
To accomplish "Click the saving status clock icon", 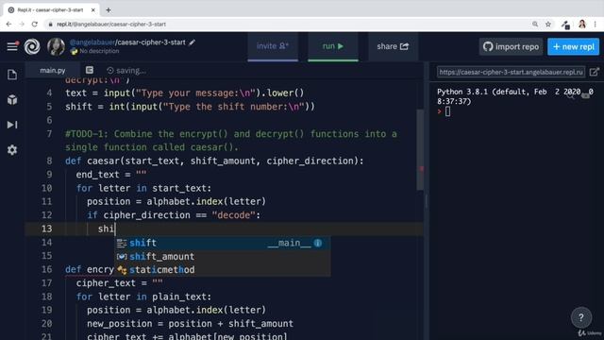I will pyautogui.click(x=110, y=71).
